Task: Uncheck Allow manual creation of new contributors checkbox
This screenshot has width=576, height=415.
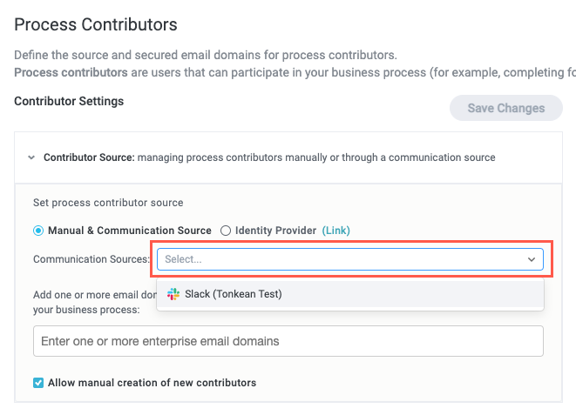Action: coord(38,383)
